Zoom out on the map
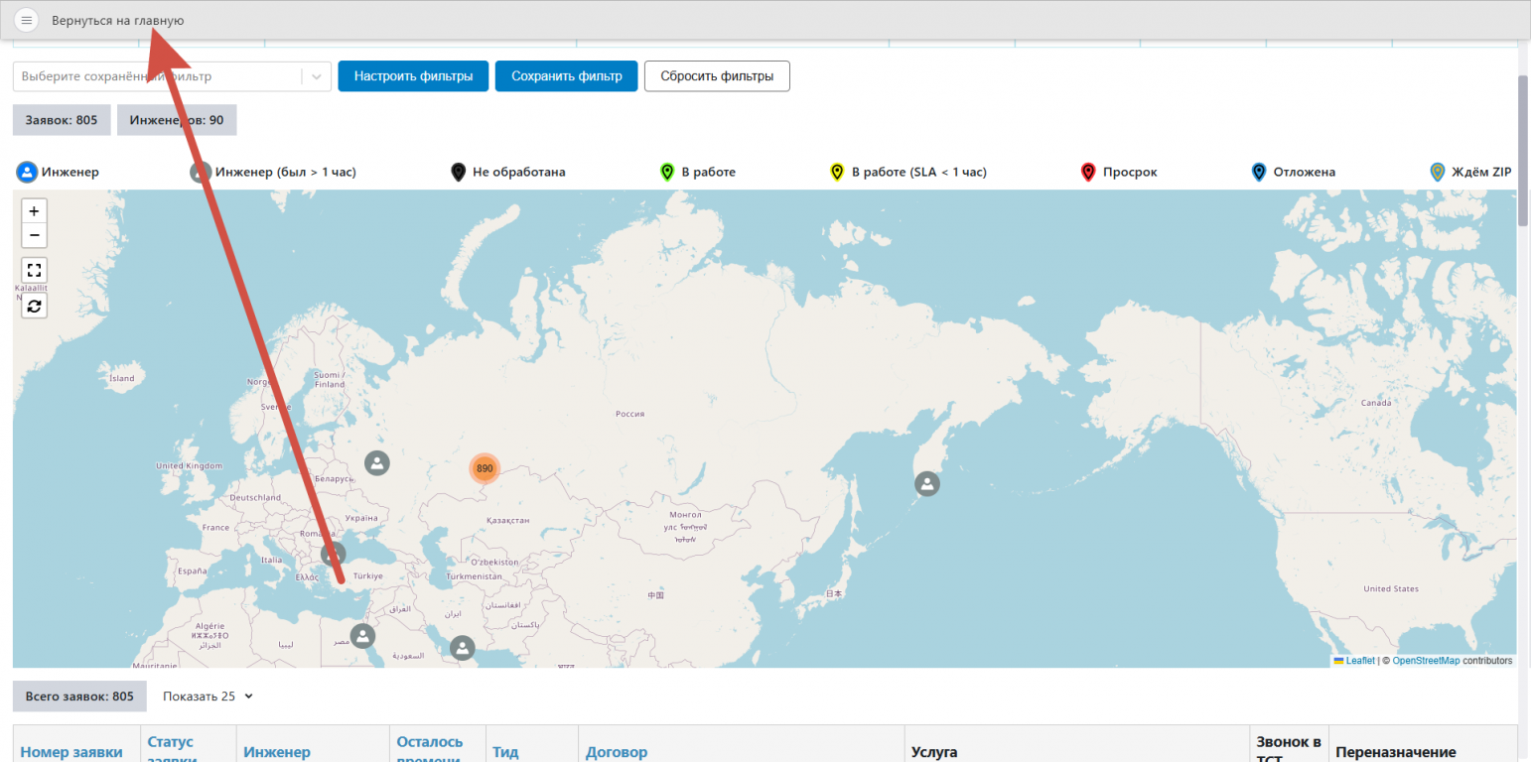The image size is (1531, 762). pos(34,235)
